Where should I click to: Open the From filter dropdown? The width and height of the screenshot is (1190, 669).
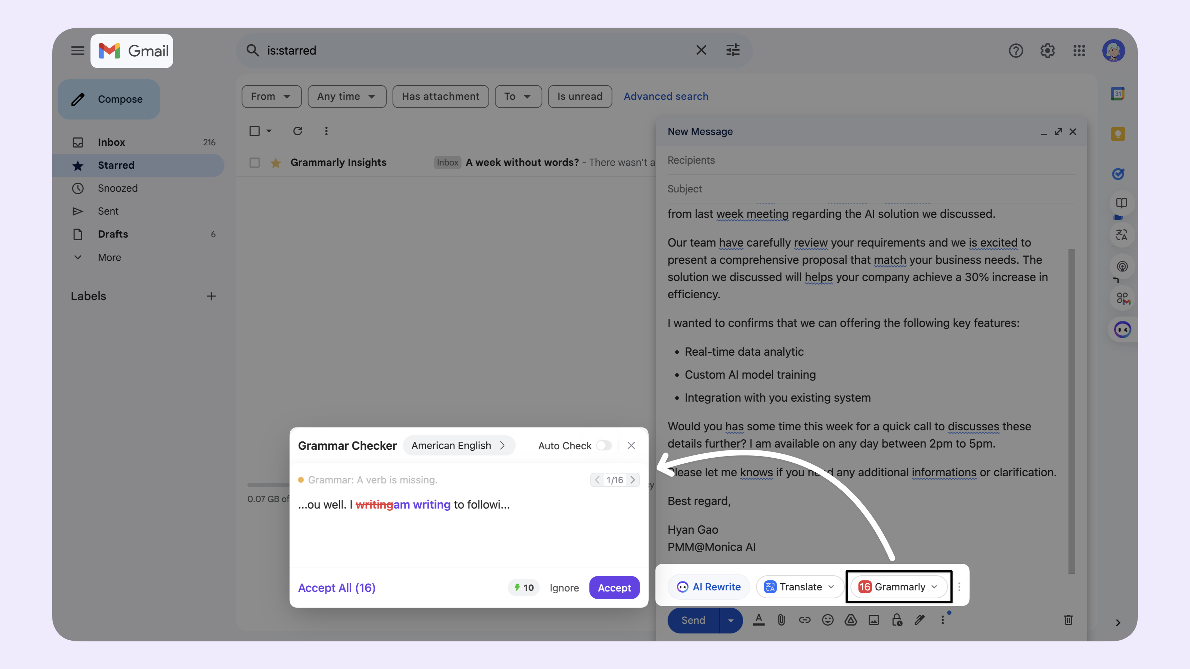point(271,97)
